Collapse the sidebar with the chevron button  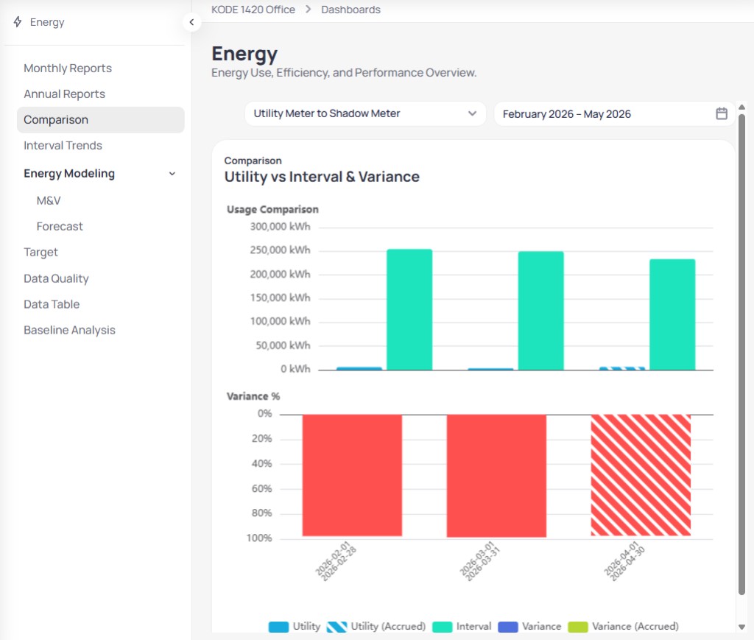pos(191,22)
